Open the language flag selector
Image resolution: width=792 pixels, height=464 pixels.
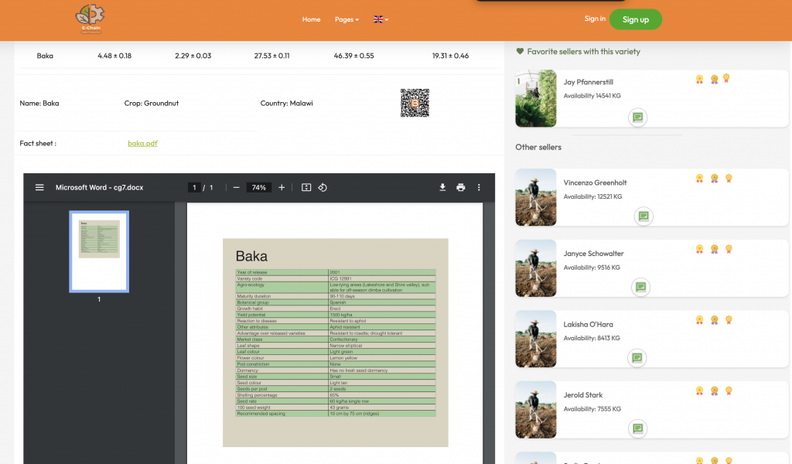coord(381,19)
